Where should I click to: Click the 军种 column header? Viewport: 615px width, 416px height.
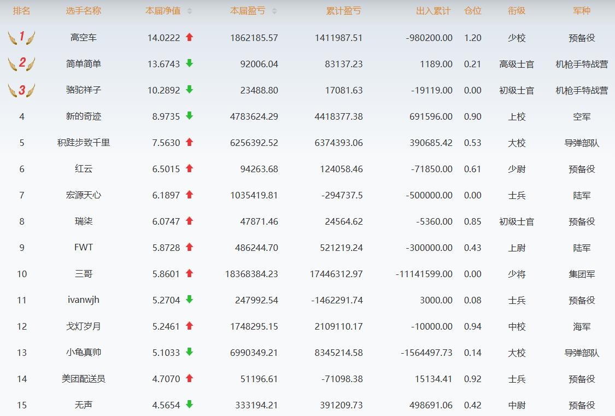coord(582,11)
